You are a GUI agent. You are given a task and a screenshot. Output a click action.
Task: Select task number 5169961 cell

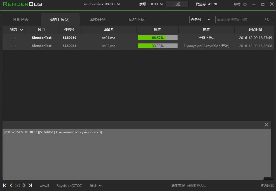70,46
